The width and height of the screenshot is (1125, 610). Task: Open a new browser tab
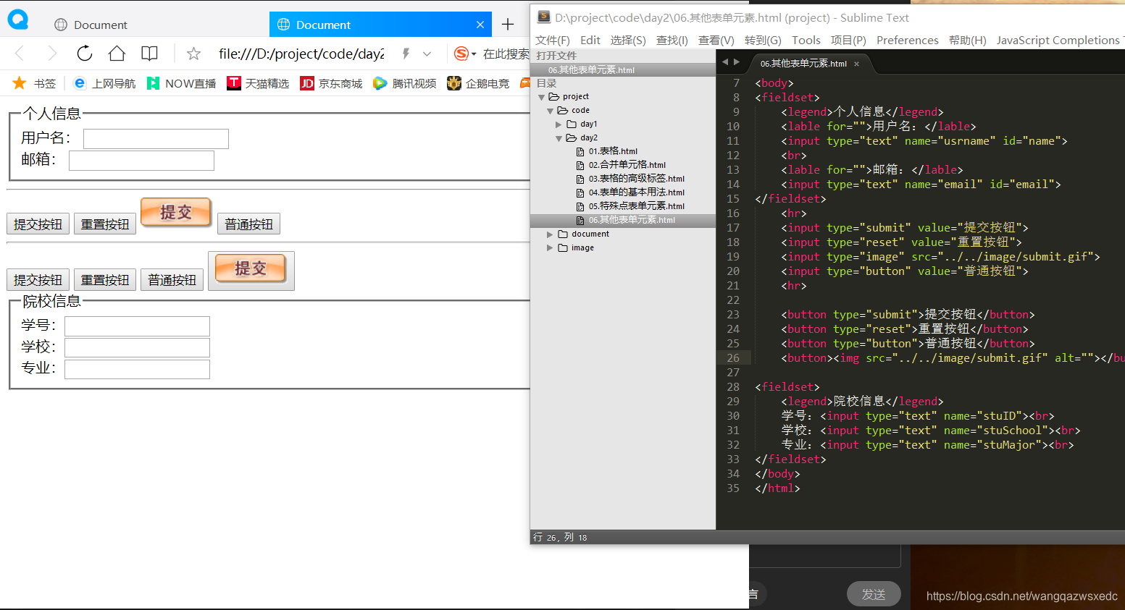(508, 25)
